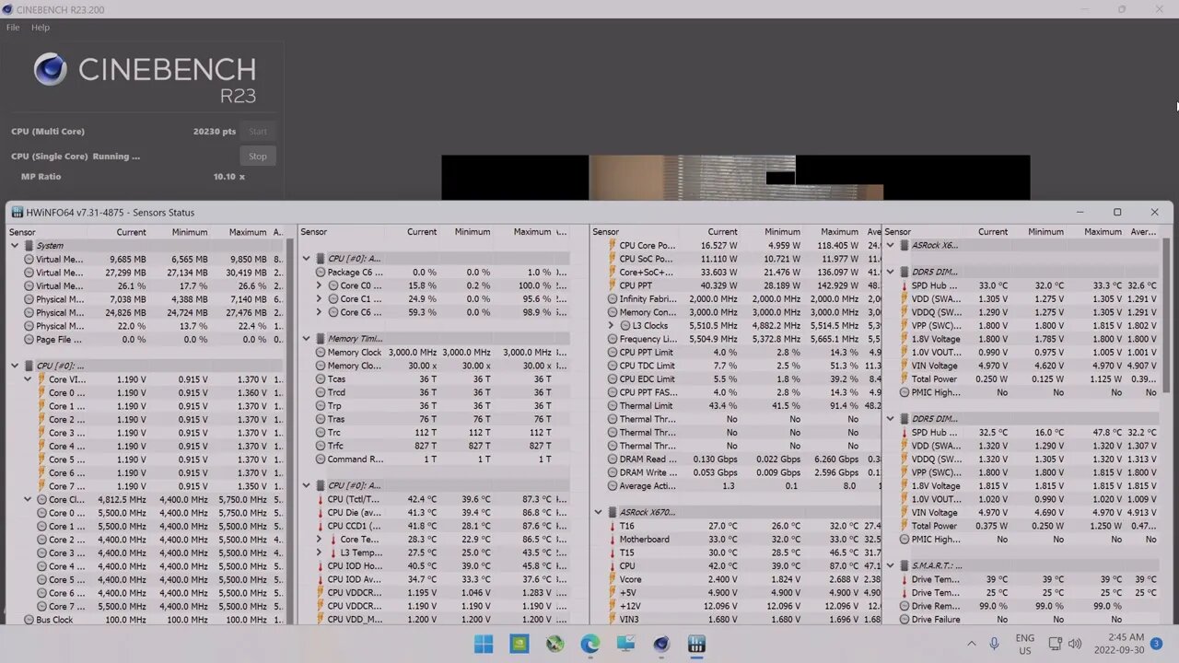Click the Cinebench render preview image
Image resolution: width=1179 pixels, height=663 pixels.
pyautogui.click(x=735, y=177)
